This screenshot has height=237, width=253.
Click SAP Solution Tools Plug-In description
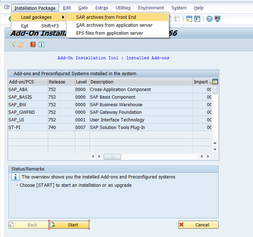tap(117, 127)
